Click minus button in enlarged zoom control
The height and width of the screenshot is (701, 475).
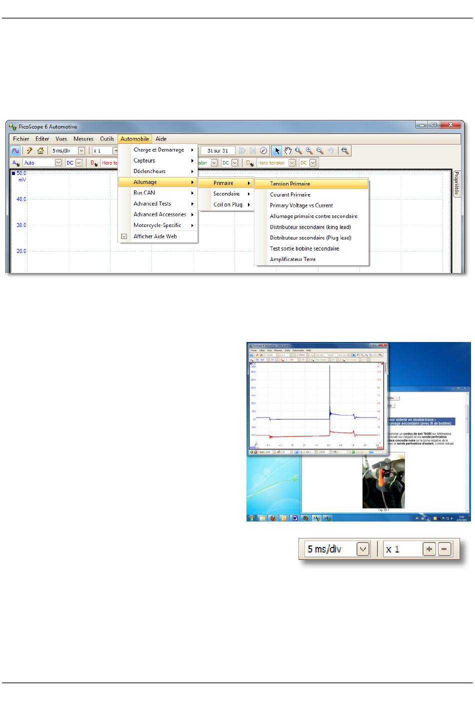coord(444,549)
